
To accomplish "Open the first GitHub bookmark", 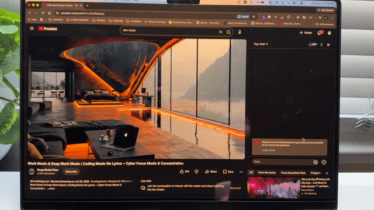I will 208,23.
